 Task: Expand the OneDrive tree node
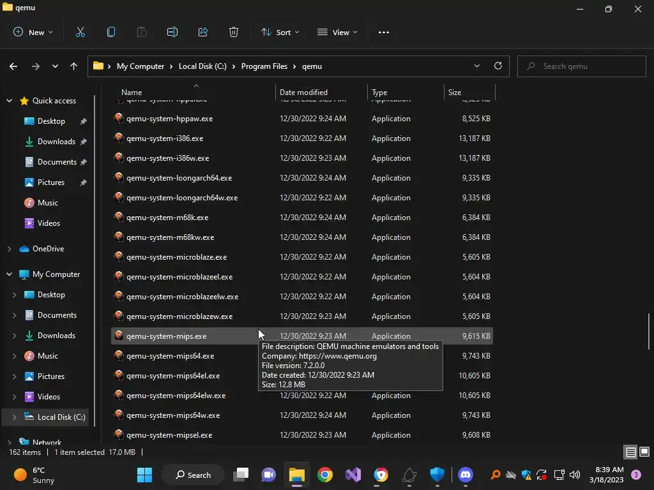pos(9,249)
